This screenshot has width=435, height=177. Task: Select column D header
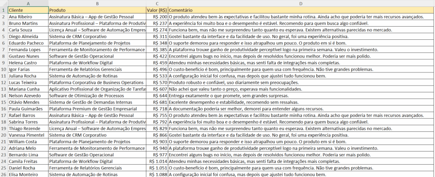[x=300, y=3]
